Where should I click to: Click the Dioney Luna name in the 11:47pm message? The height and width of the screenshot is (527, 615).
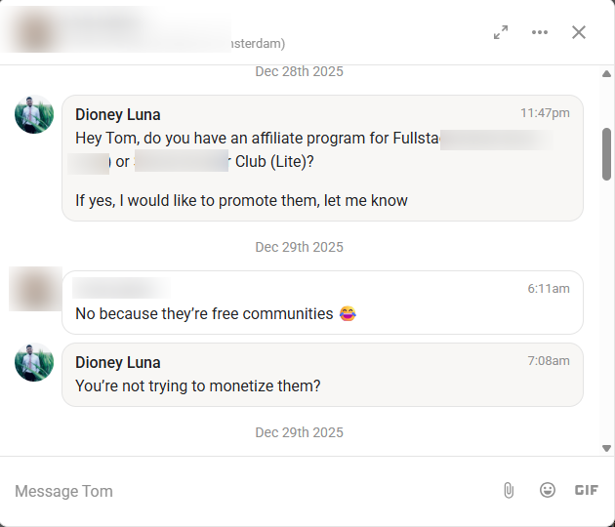(x=118, y=114)
